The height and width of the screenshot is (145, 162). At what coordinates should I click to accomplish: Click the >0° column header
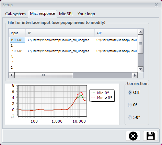116,33
